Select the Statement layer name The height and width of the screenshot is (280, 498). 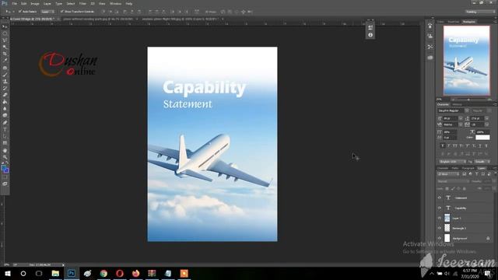click(x=461, y=198)
